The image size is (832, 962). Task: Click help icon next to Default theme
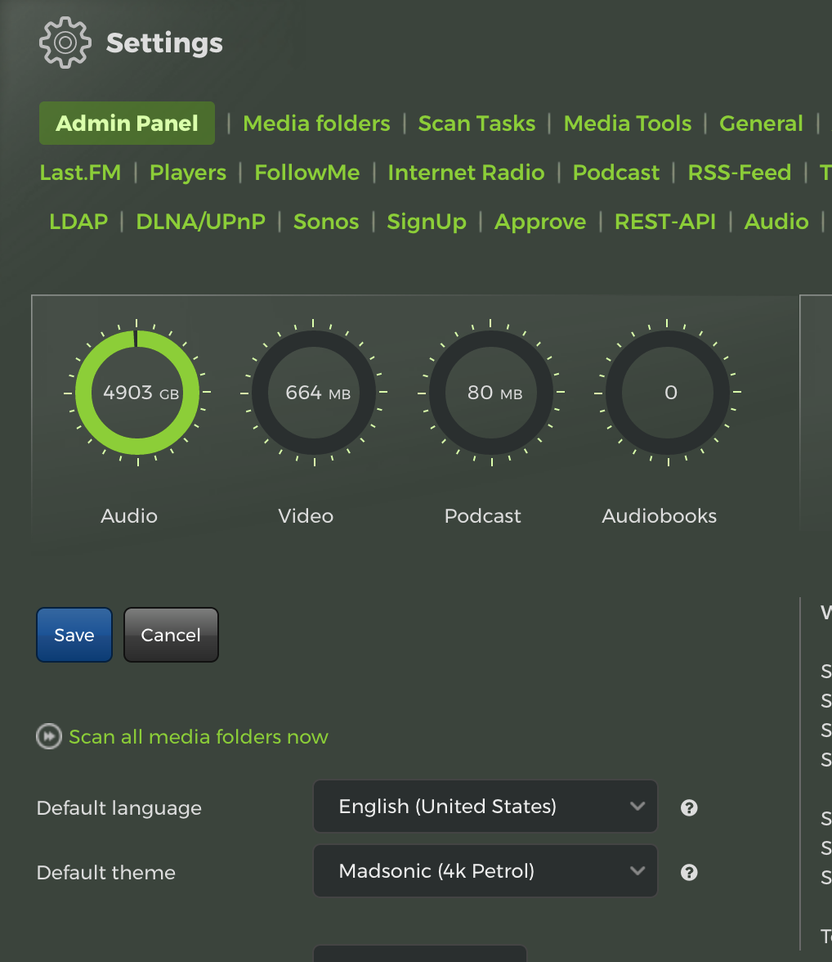(x=689, y=872)
